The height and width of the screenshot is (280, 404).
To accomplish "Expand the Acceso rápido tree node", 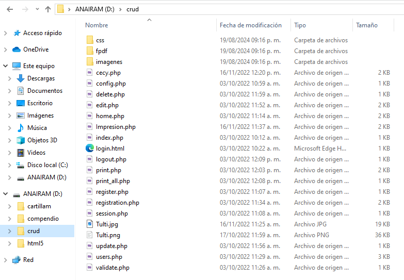I will tap(6, 33).
